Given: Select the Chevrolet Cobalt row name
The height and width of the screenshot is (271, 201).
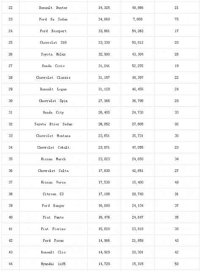Looking at the screenshot, I should point(53,147).
